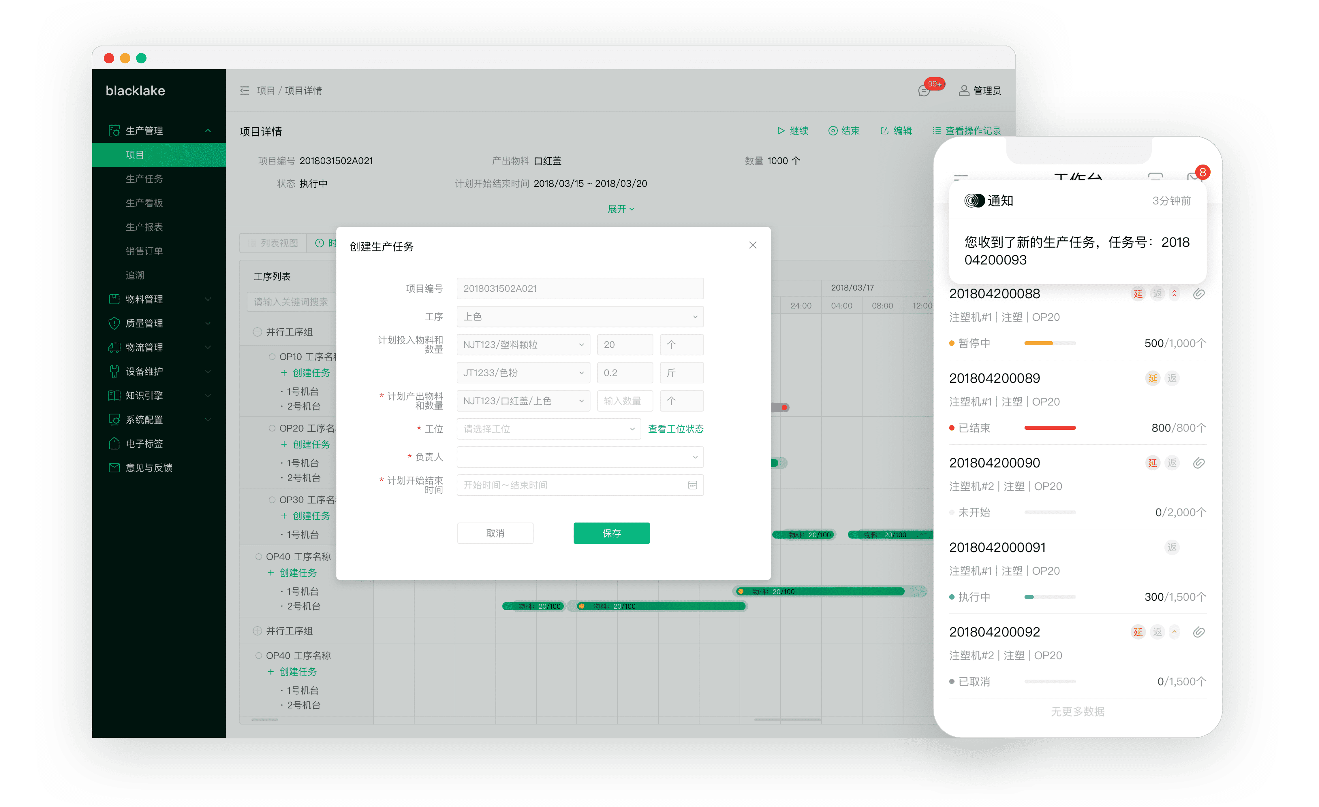Screen dimensions: 1319x807
Task: Close the 创建生产任务 dialog
Action: 753,245
